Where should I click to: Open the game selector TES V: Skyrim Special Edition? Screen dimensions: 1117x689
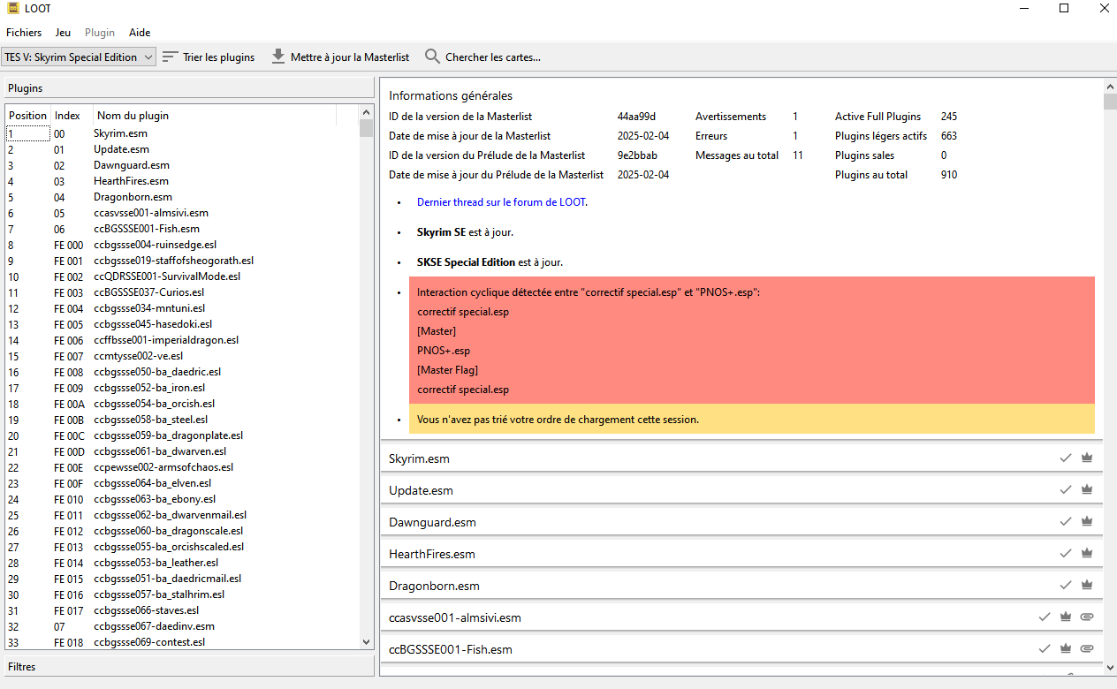[79, 57]
